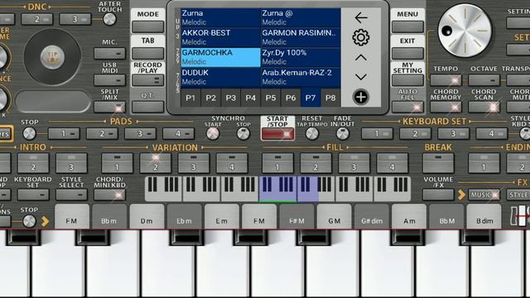Screen dimensions: 530x298
Task: Tap the FADE IN/OUT knob button
Action: click(x=342, y=134)
